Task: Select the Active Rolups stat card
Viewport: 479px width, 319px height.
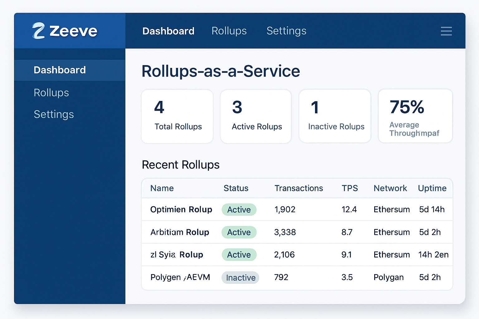Action: (x=256, y=116)
